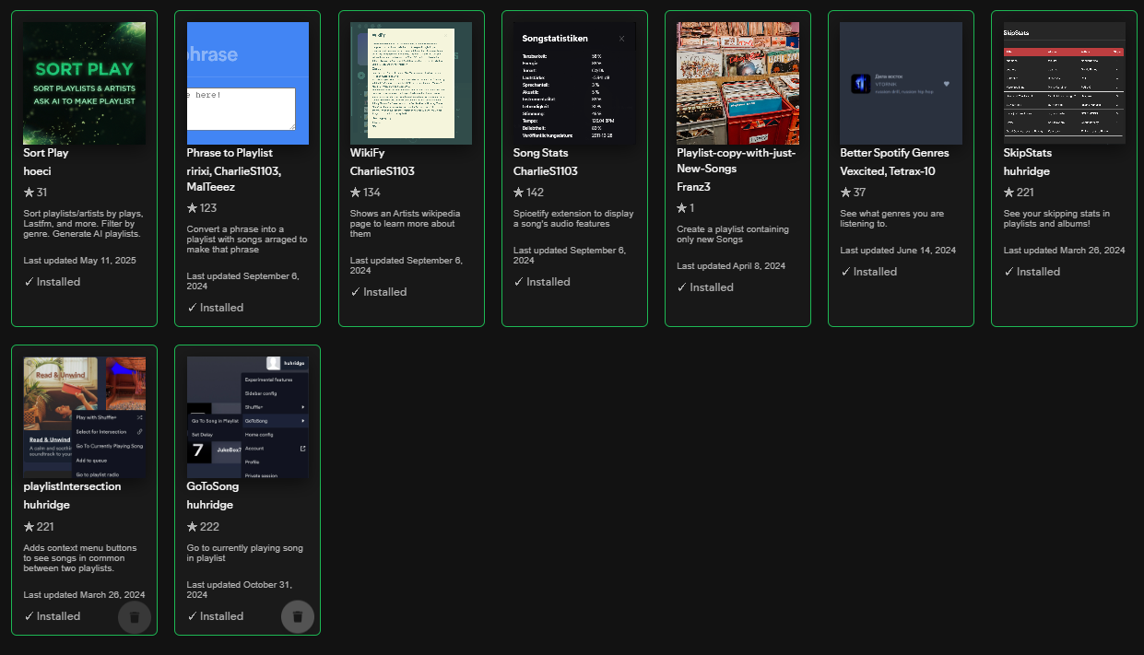This screenshot has width=1144, height=655.
Task: Click the star icon on the Sort Play card
Action: [29, 193]
